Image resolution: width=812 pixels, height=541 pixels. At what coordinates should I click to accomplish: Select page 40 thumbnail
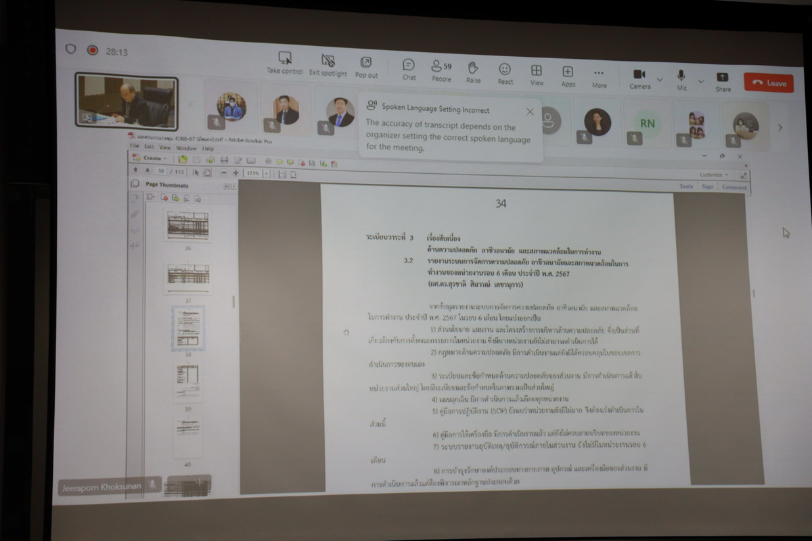point(187,438)
